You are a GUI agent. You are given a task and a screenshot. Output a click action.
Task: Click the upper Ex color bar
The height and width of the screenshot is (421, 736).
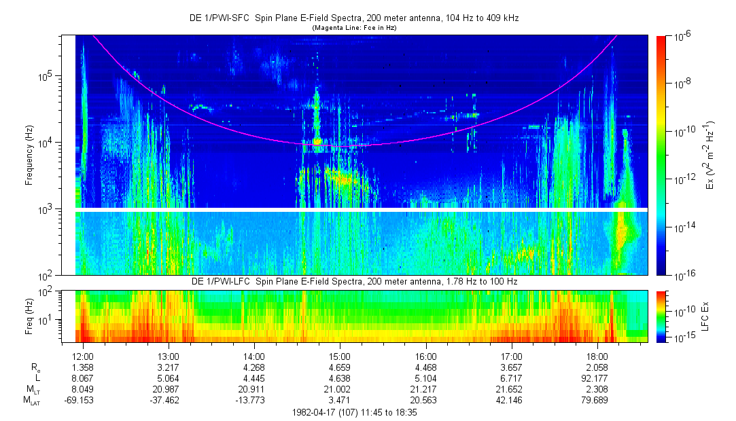[x=661, y=155]
